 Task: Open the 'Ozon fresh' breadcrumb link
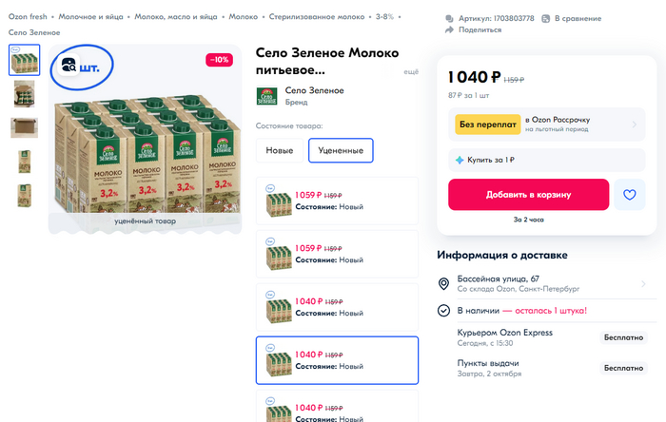[29, 17]
